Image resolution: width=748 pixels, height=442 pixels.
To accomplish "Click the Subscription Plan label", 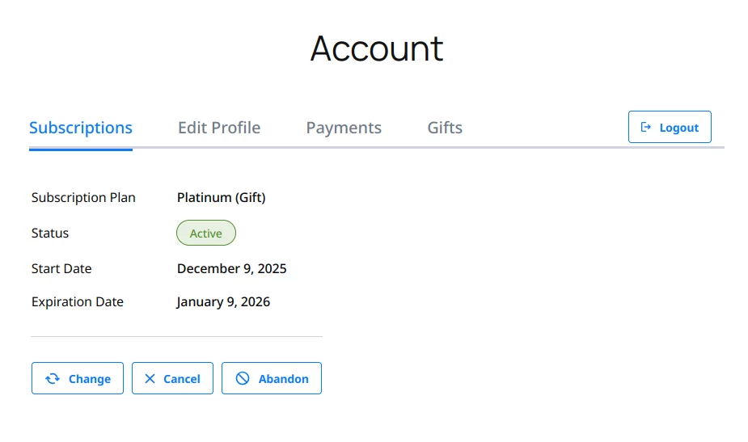I will (x=83, y=197).
